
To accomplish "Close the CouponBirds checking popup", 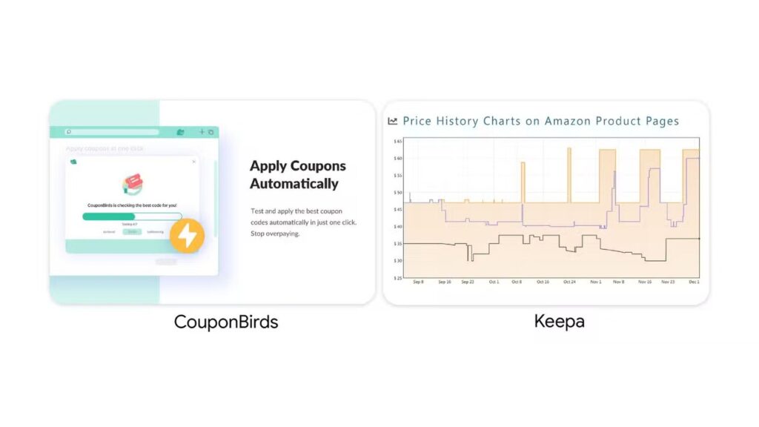I will (193, 162).
